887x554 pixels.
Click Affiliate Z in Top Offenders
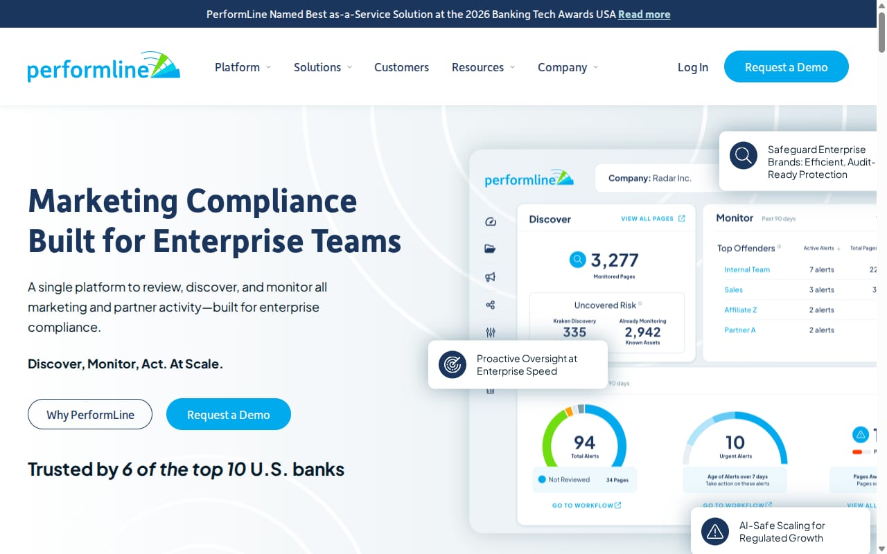click(x=741, y=310)
